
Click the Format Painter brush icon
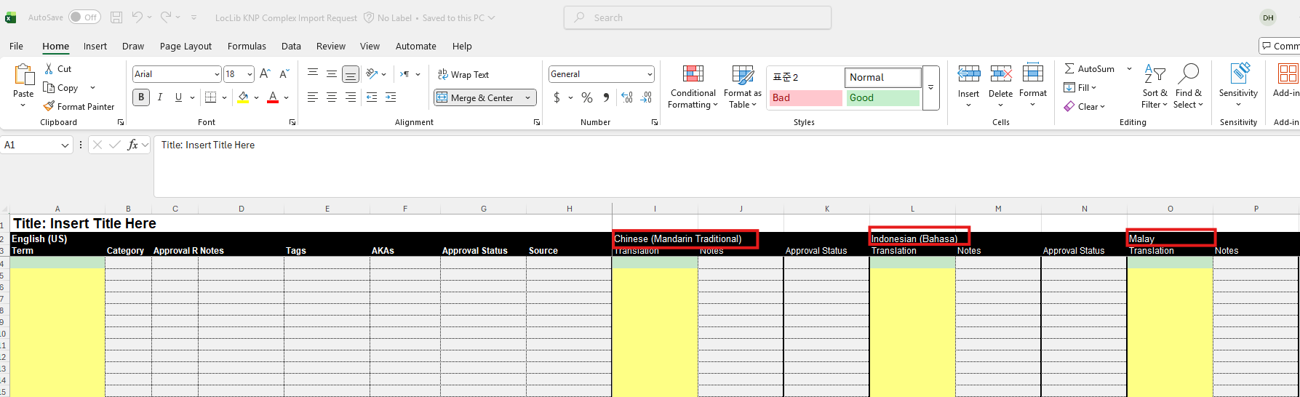[x=49, y=106]
